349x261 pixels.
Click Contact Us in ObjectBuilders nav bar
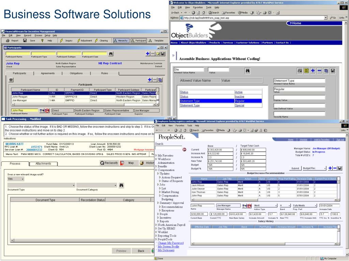(282, 42)
